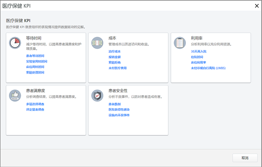Click the clock icon for 等待时间

15,43
